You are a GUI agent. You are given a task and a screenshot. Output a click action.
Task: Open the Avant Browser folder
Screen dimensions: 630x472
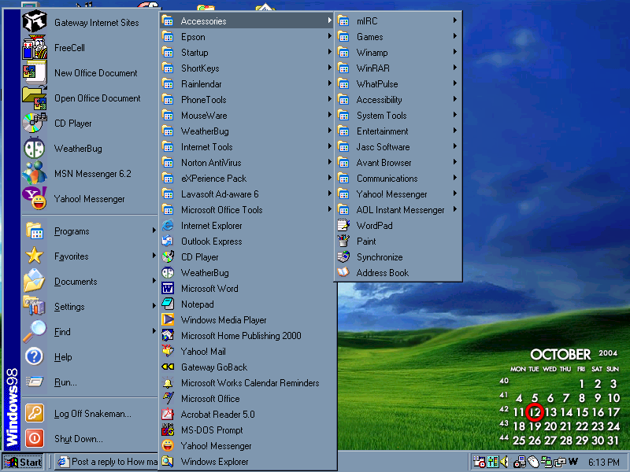[398, 163]
